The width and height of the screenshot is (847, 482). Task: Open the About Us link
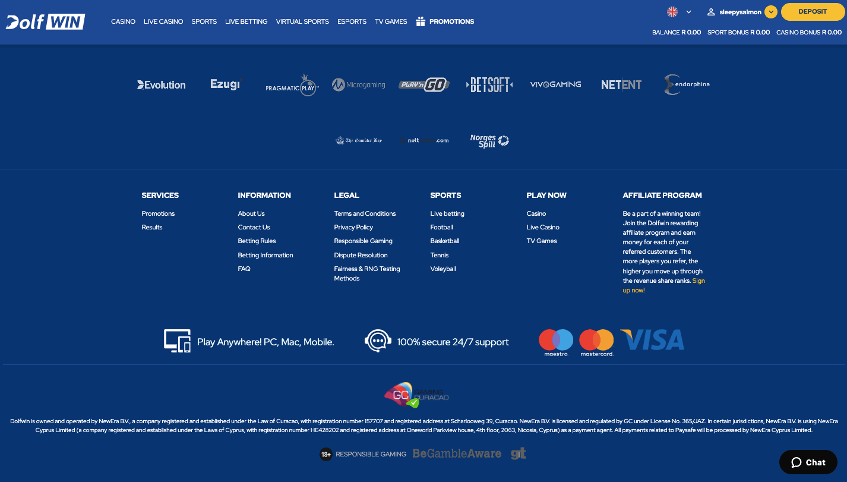[x=251, y=213]
